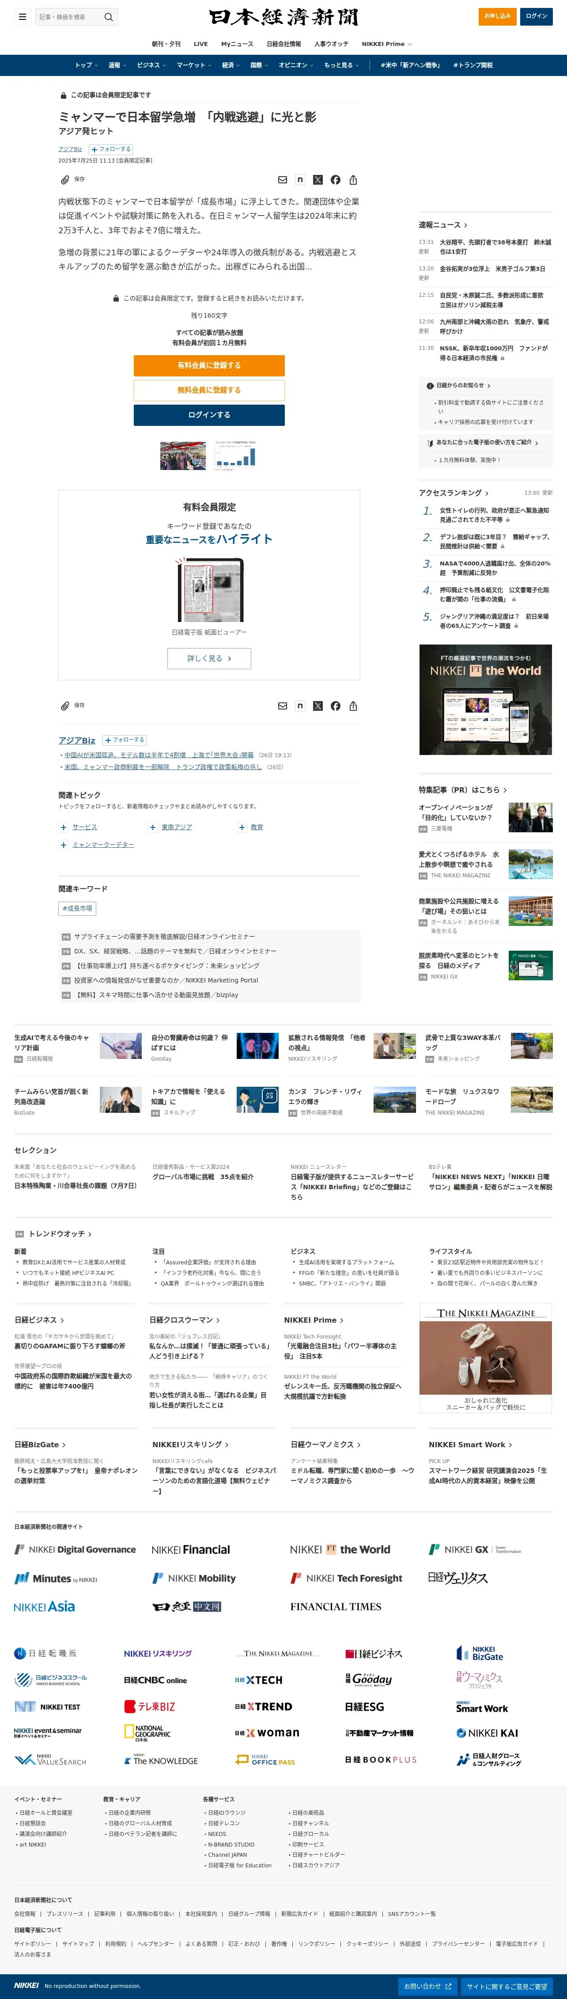Click the orange お申し込み button
The width and height of the screenshot is (567, 1999).
pyautogui.click(x=497, y=16)
